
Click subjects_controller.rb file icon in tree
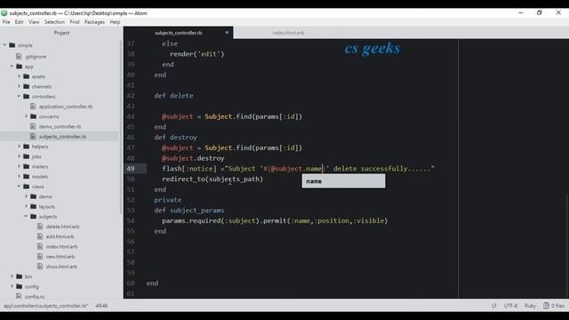[33, 136]
